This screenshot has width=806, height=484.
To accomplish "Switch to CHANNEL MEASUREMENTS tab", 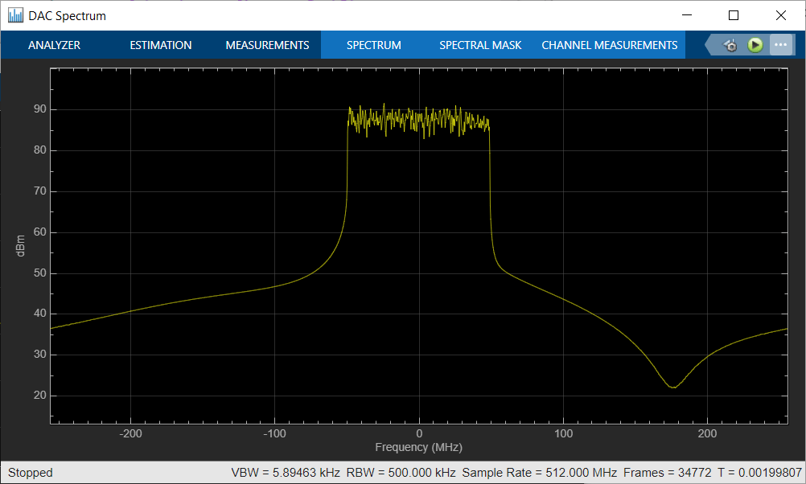I will 610,45.
